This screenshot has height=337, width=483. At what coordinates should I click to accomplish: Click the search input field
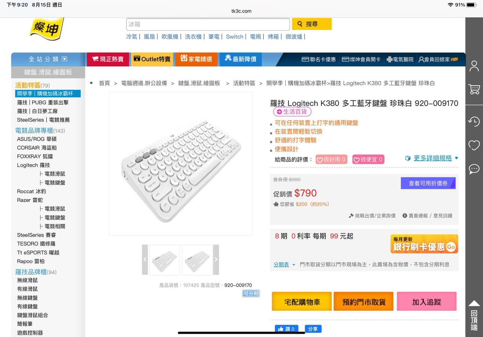208,24
